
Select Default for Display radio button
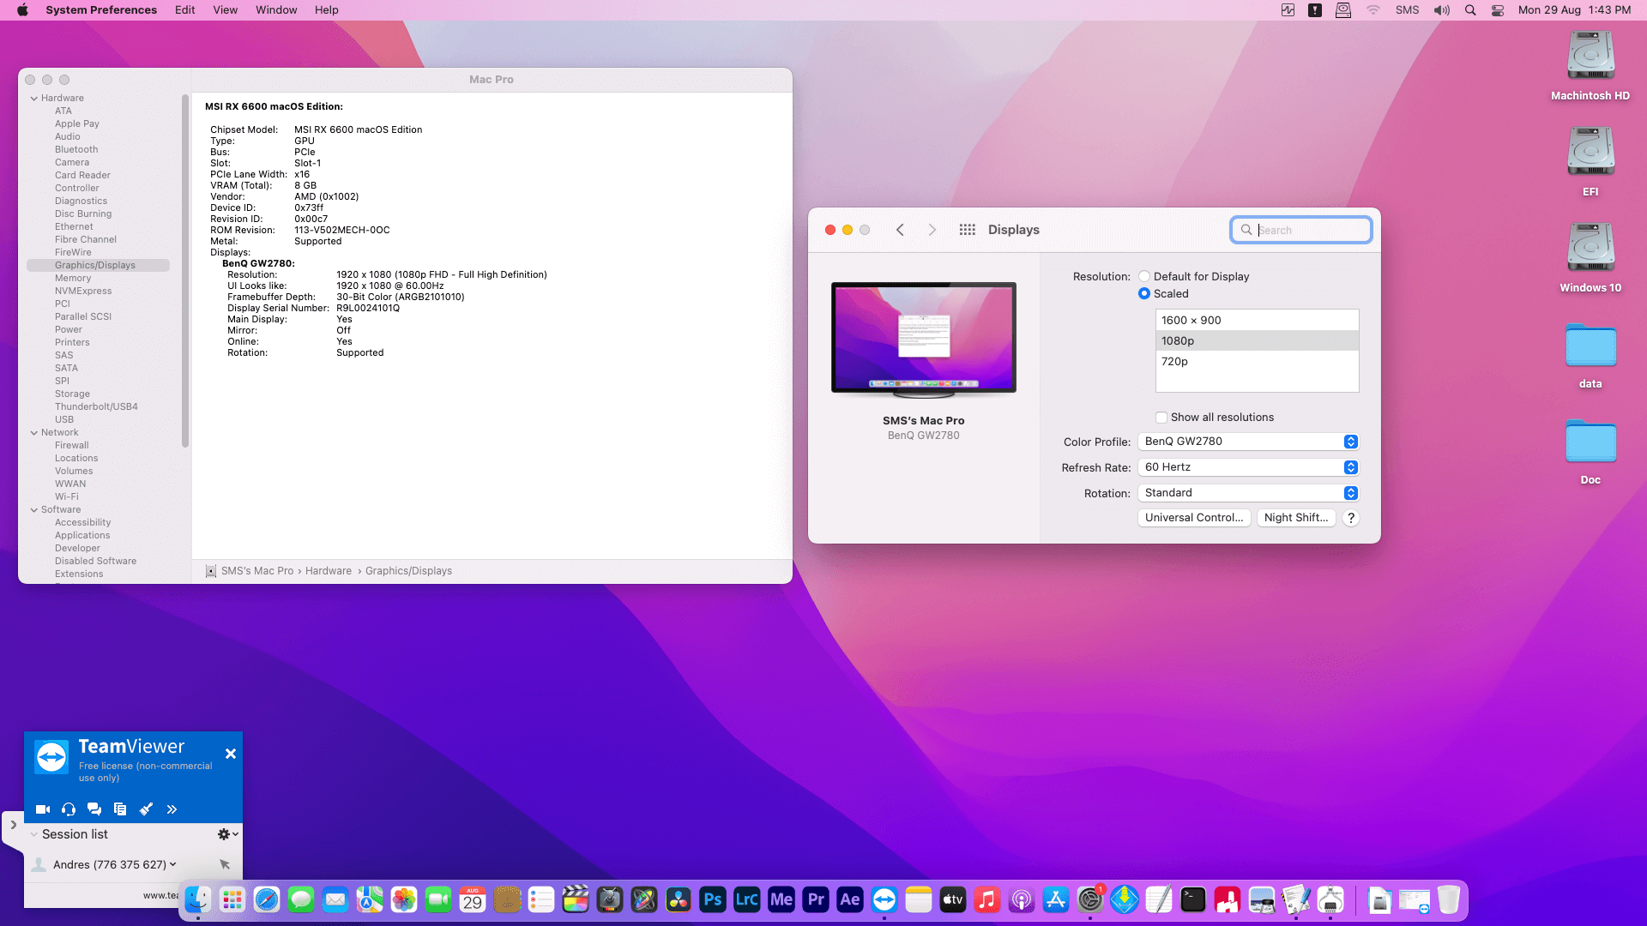tap(1144, 276)
